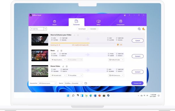Open the Convert all to format dropdown

click(x=47, y=83)
